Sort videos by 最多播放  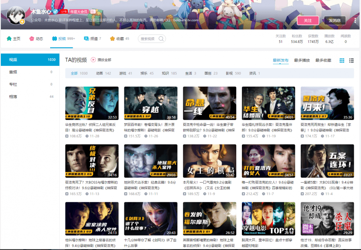302,61
